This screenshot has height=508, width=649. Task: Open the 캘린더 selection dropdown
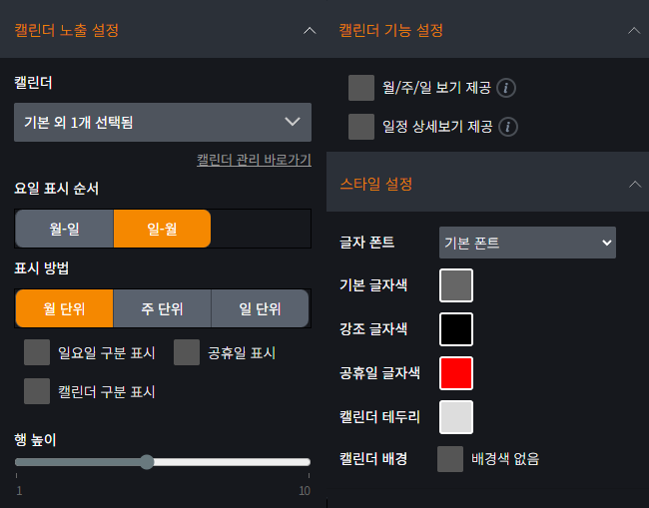pyautogui.click(x=163, y=122)
